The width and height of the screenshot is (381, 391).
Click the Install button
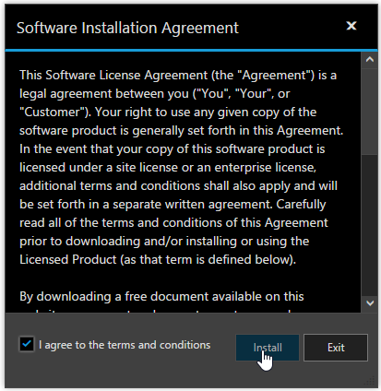click(268, 348)
